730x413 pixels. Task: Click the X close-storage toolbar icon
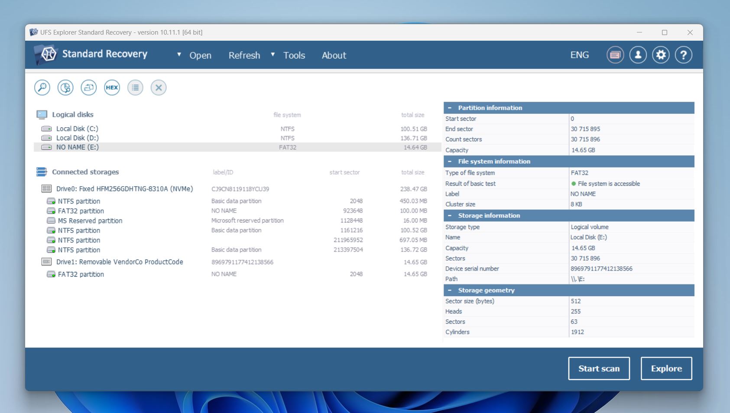[159, 87]
